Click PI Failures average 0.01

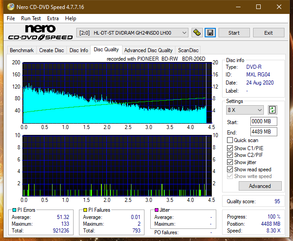point(136,217)
